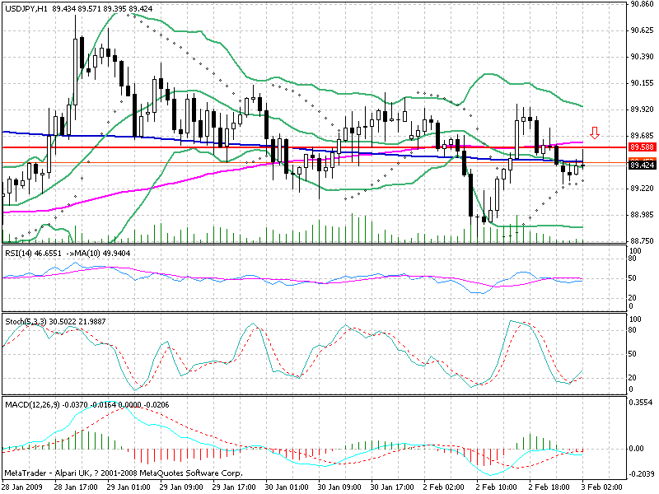Click the 90.390 price scale value
Image resolution: width=659 pixels, height=494 pixels.
click(643, 57)
